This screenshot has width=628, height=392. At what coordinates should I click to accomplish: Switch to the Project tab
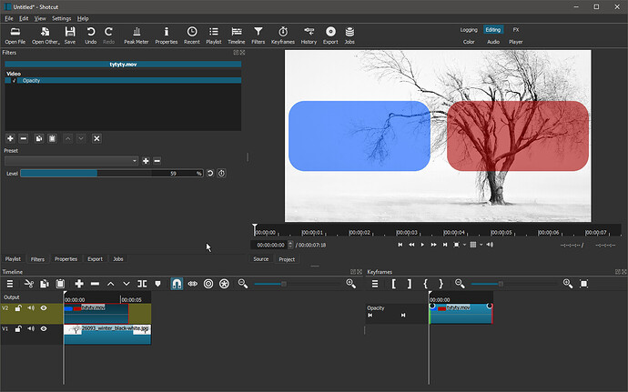[x=287, y=259]
